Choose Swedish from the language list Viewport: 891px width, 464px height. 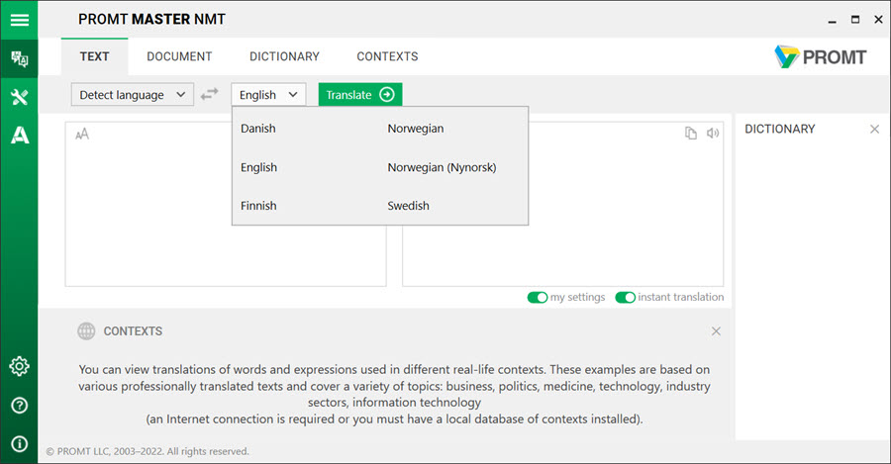[x=408, y=206]
